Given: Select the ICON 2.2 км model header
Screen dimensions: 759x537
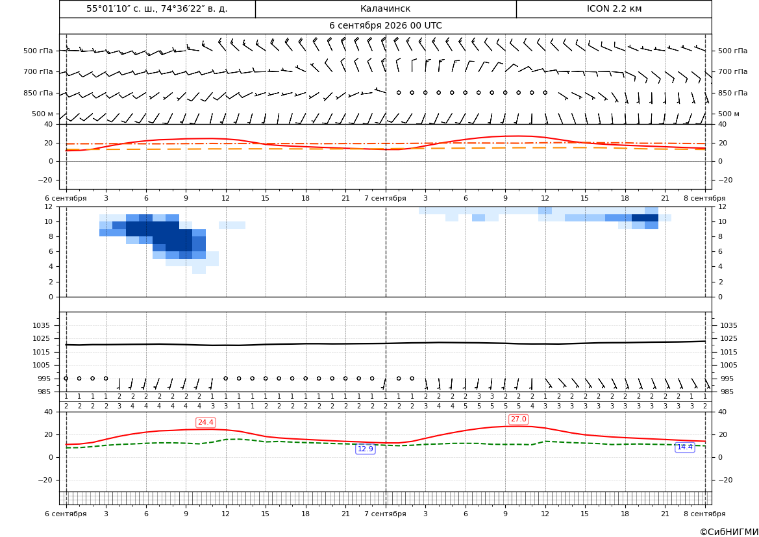Looking at the screenshot, I should pos(614,8).
